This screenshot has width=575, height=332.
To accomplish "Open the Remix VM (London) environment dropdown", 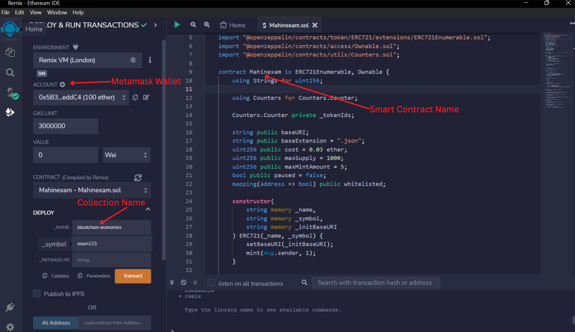I will (x=87, y=60).
